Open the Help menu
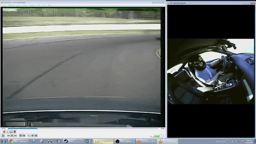This screenshot has height=144, width=256. coord(49,5)
